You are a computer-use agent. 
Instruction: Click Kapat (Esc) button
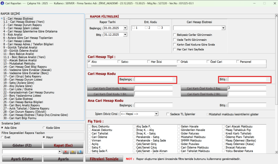[x=63, y=145]
